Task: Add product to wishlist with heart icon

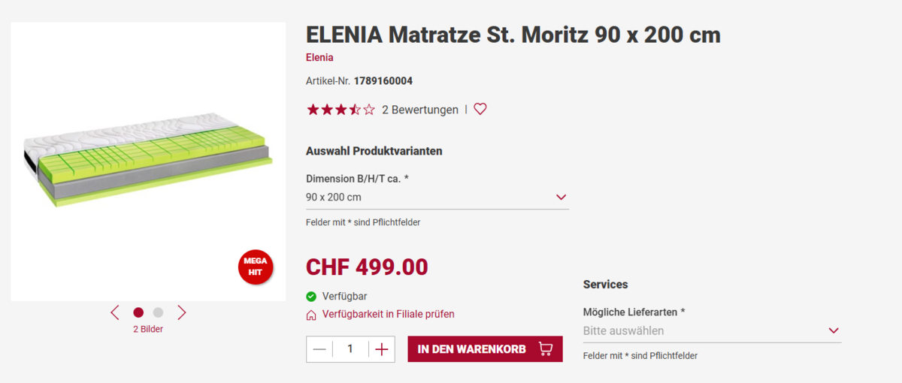Action: tap(480, 109)
